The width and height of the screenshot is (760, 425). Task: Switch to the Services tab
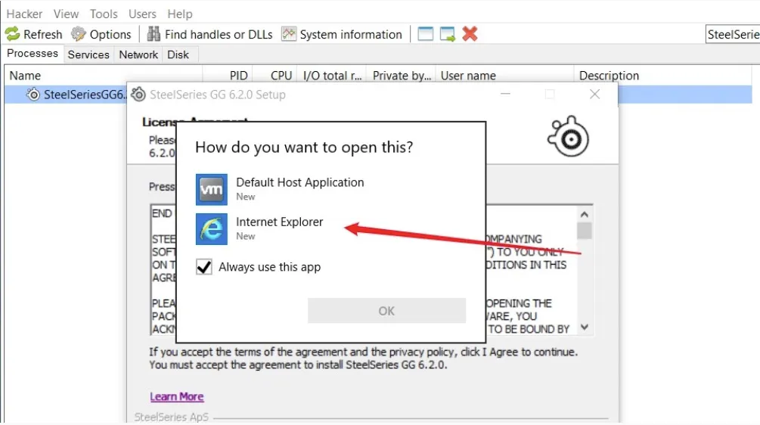point(88,54)
